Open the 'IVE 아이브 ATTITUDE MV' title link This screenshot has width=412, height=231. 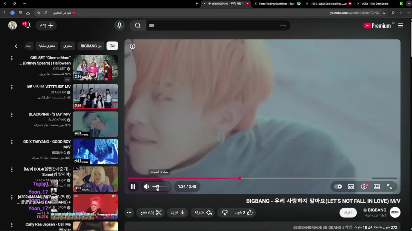coord(49,87)
